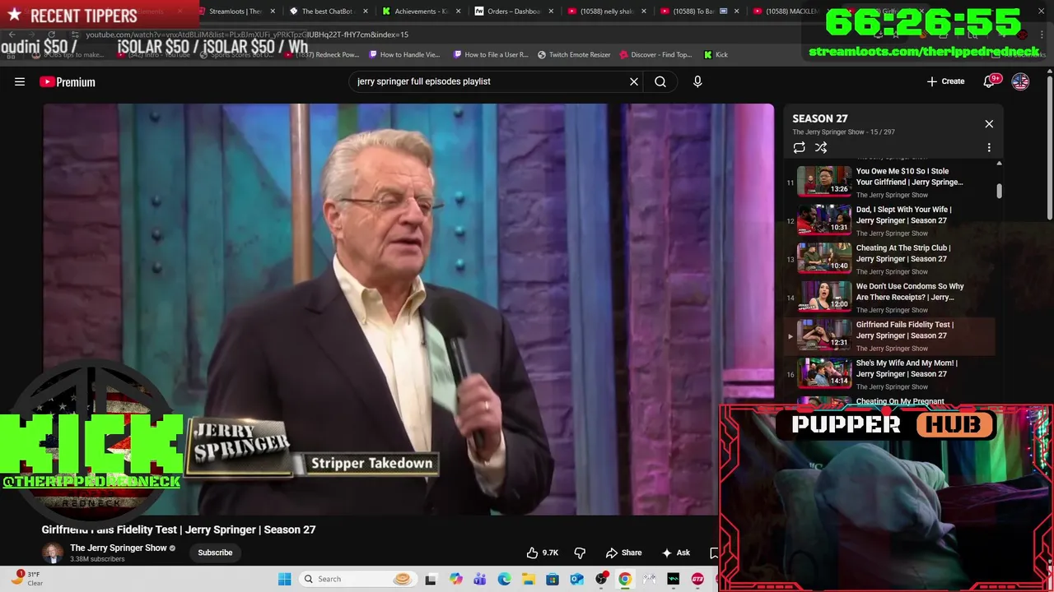1054x592 pixels.
Task: Open The Jerry Springer Show channel avatar
Action: pyautogui.click(x=52, y=553)
